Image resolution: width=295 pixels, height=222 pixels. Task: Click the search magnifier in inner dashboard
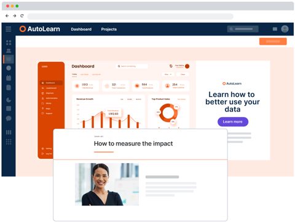coord(119,66)
